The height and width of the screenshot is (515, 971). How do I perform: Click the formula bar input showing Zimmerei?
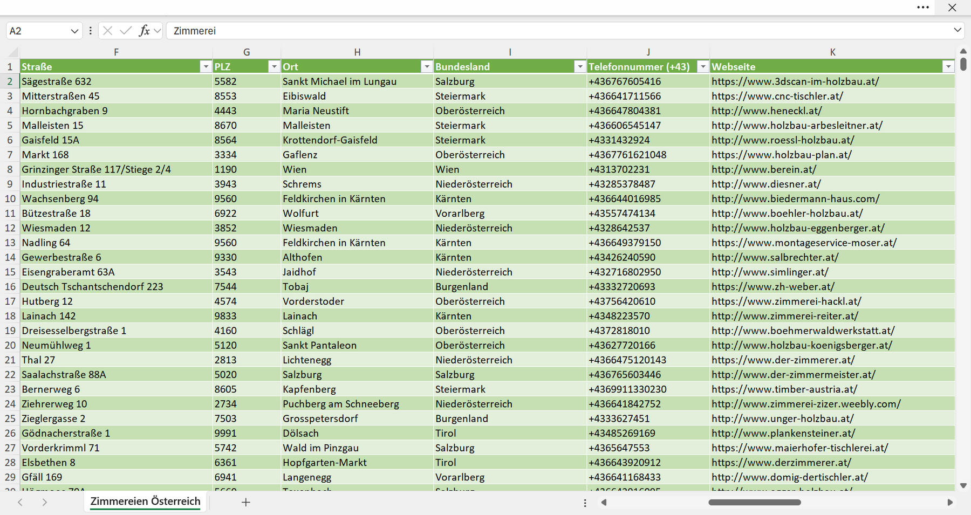558,31
